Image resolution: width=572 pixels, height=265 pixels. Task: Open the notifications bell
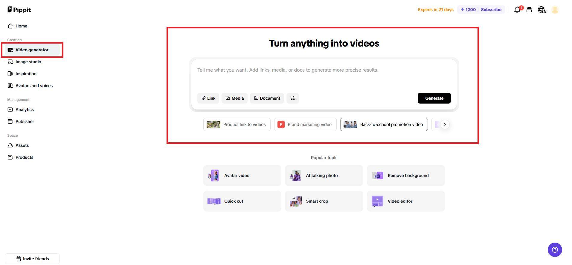[518, 10]
